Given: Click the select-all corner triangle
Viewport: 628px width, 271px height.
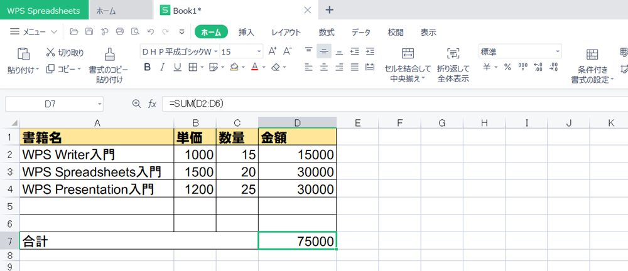Looking at the screenshot, I should [14, 124].
